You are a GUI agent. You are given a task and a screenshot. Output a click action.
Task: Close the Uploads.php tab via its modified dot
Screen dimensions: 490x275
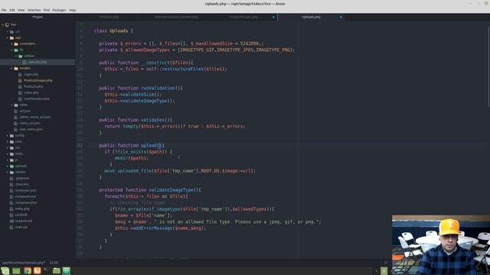click(x=341, y=17)
